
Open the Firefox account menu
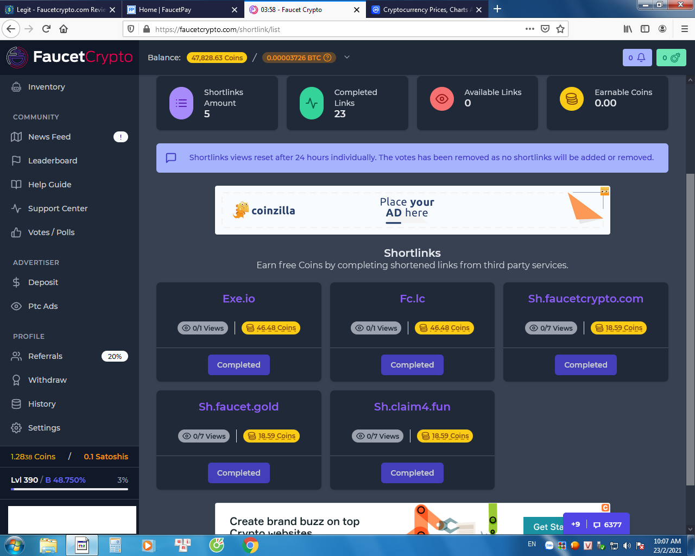click(x=662, y=29)
